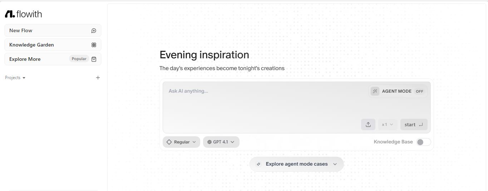Open the x1 multiplier dropdown
This screenshot has height=191, width=488.
388,124
